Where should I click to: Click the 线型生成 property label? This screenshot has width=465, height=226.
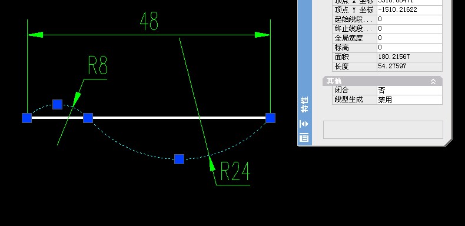pos(348,99)
